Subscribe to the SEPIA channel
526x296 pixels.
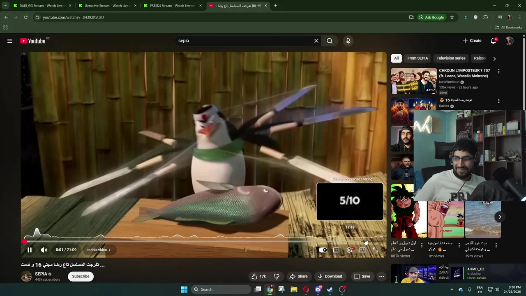point(81,276)
